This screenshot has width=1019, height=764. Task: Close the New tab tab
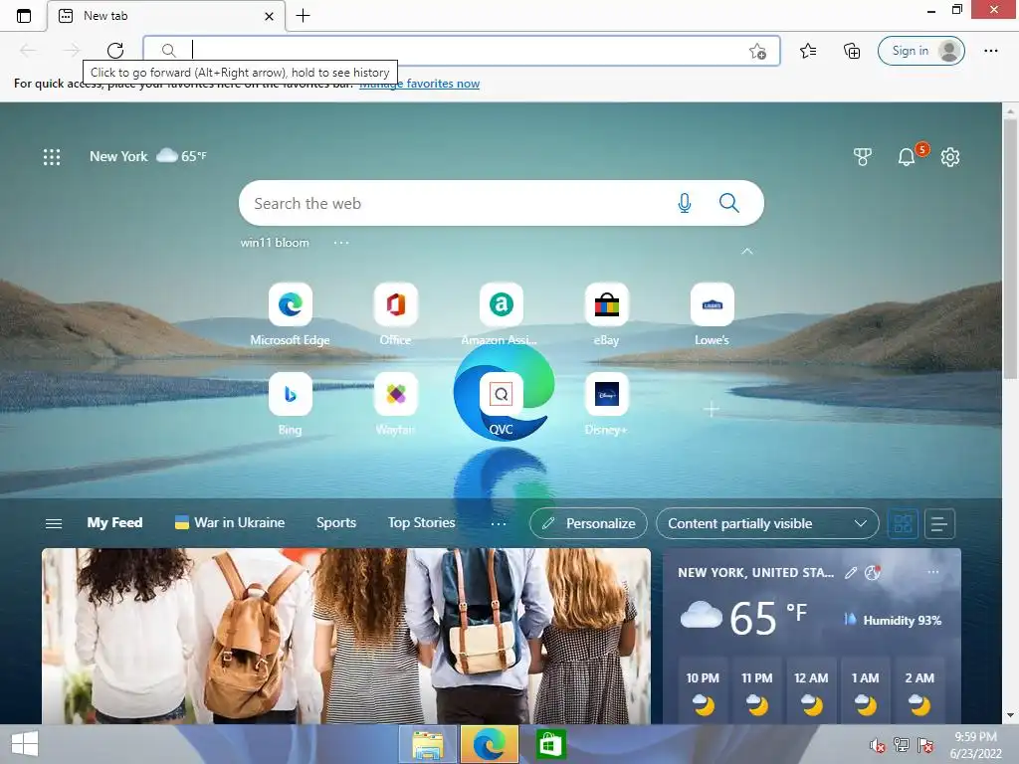click(269, 16)
